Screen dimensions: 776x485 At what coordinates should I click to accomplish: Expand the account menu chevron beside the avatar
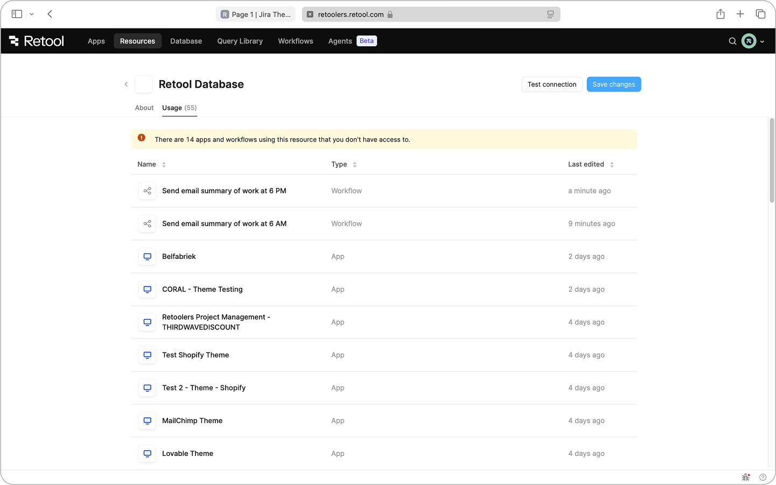point(762,41)
